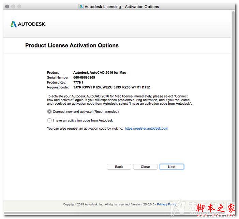Click the Next button
239x219 pixels.
(171, 167)
